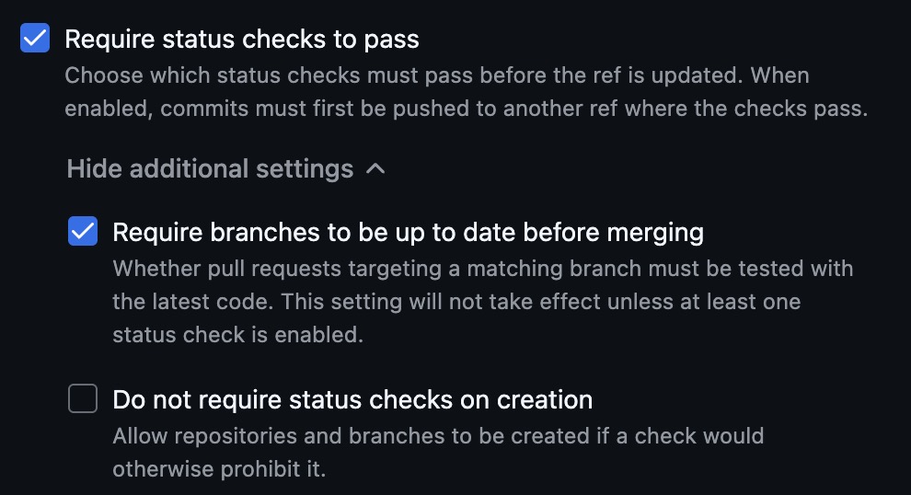This screenshot has width=911, height=495.
Task: Uncheck the Require status checks to pass checkbox
Action: [35, 40]
